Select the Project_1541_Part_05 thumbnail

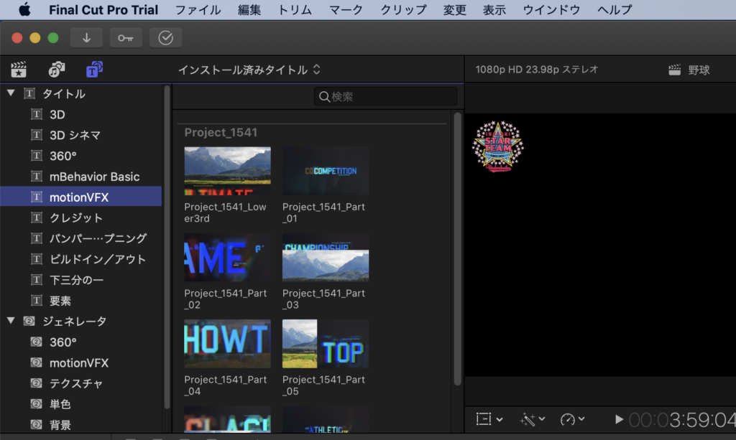[326, 344]
